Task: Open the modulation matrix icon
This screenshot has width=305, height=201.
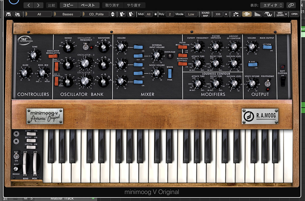Action: 236,14
